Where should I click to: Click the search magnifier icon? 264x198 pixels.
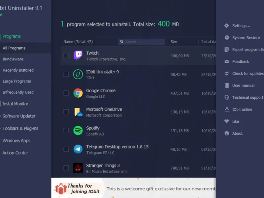(x=121, y=42)
